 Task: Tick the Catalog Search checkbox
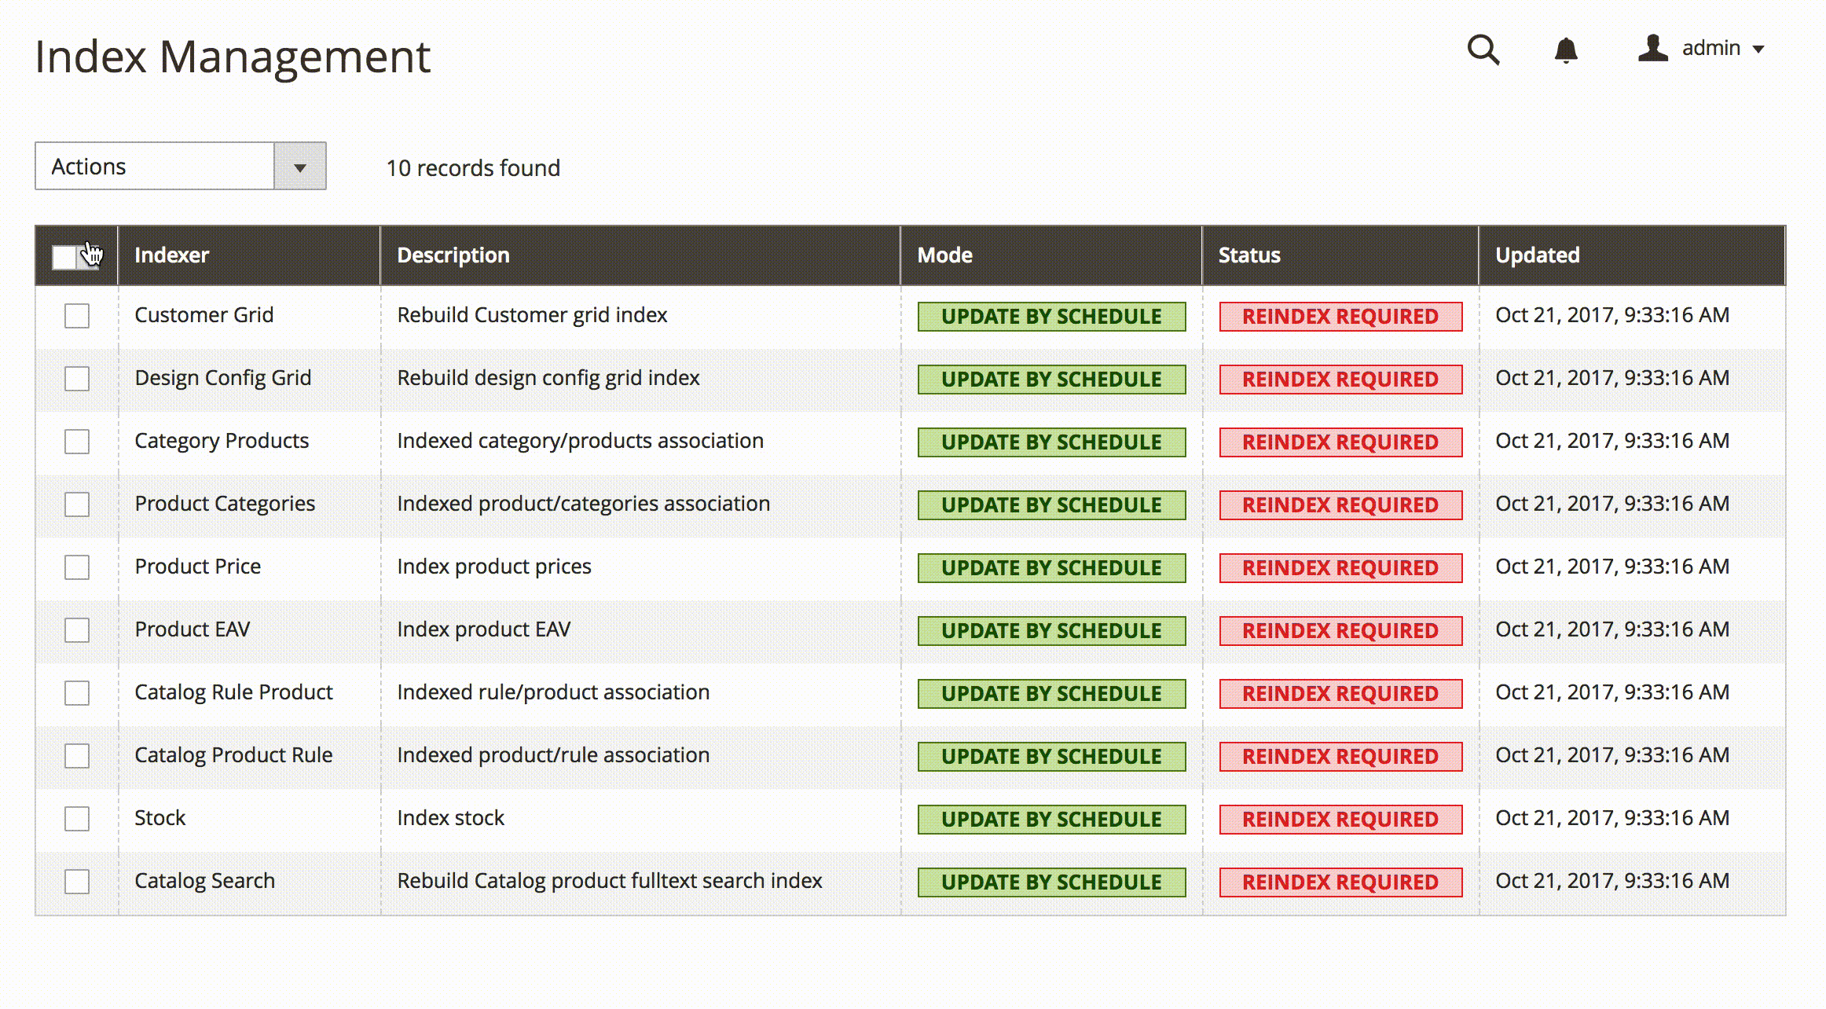pos(77,882)
